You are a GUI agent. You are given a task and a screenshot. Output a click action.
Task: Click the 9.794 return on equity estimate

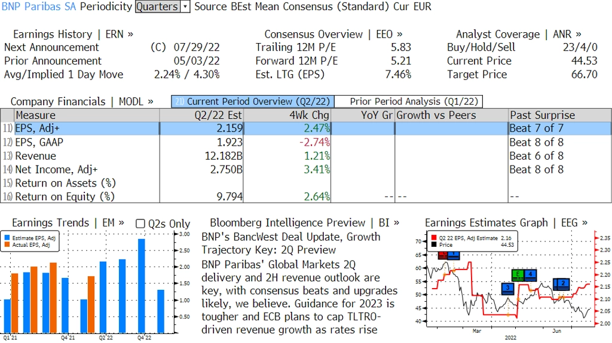pos(229,196)
